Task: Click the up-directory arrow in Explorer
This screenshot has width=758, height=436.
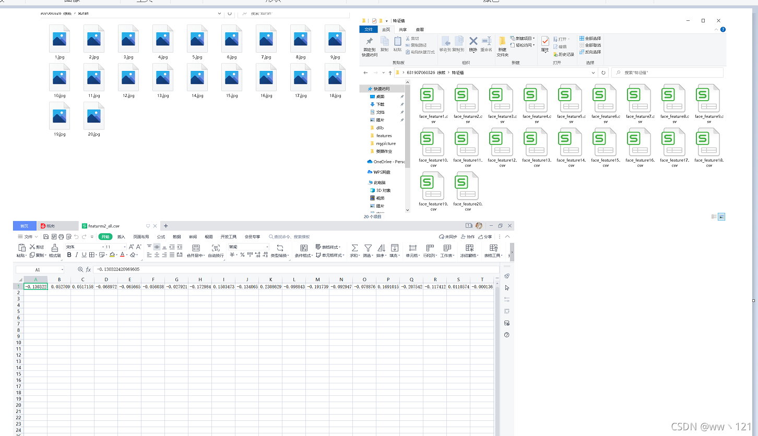Action: pos(390,73)
